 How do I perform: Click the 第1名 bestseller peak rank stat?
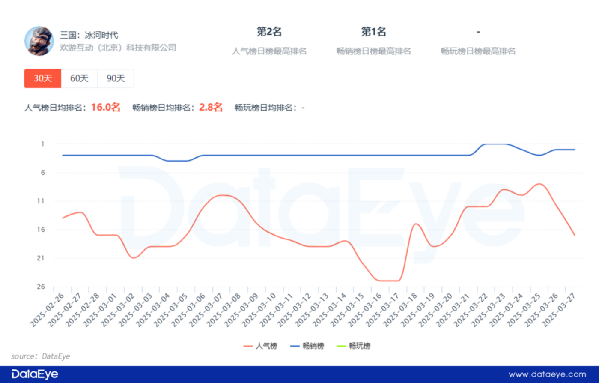(x=373, y=32)
